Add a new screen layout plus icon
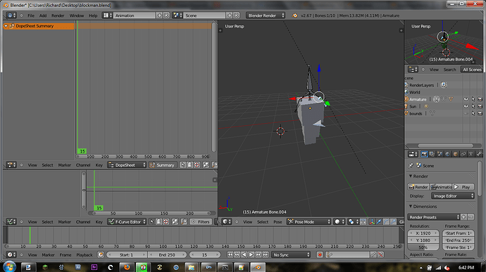Image resolution: width=486 pixels, height=272 pixels. tap(159, 15)
